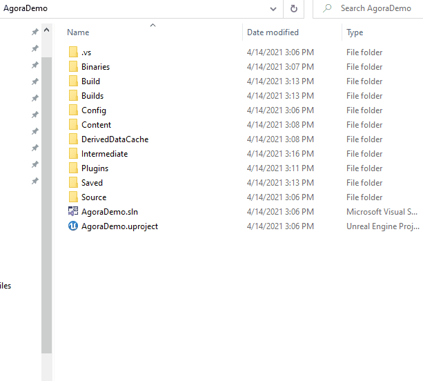Click the Visual Studio icon of AgoraDemo.sln
Screen dimensions: 423x381
pyautogui.click(x=73, y=211)
